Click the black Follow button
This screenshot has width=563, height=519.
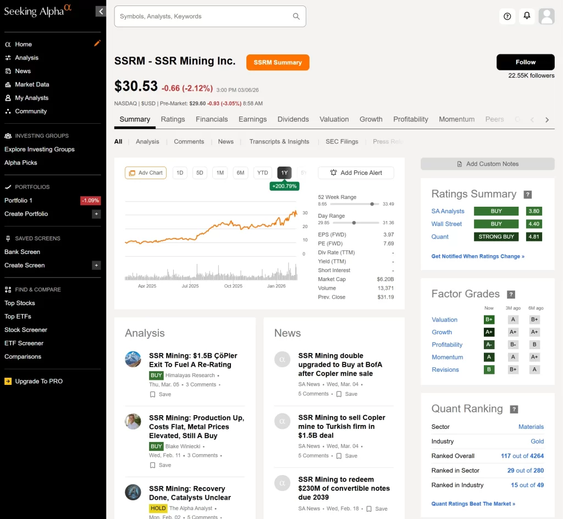(525, 62)
